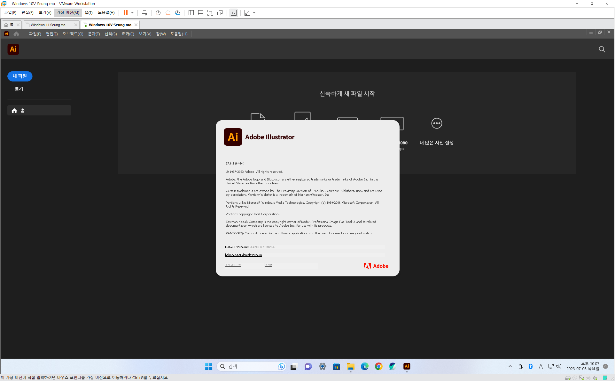Viewport: 615px width, 381px height.
Task: Open more presets ellipsis icon
Action: [x=436, y=123]
